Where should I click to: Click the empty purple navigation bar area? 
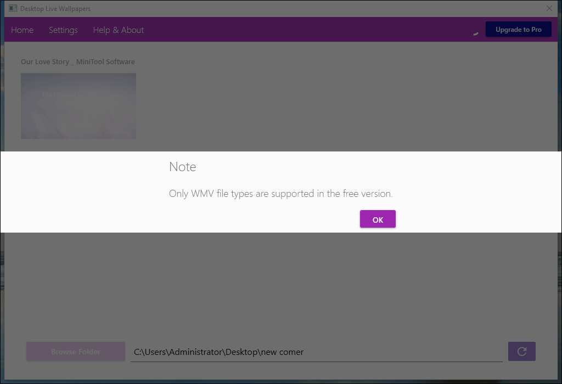[x=305, y=30]
